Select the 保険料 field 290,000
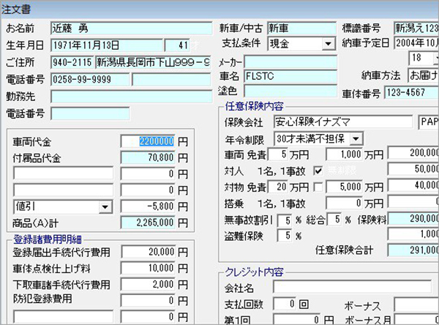This screenshot has height=325, width=439. coord(413,219)
